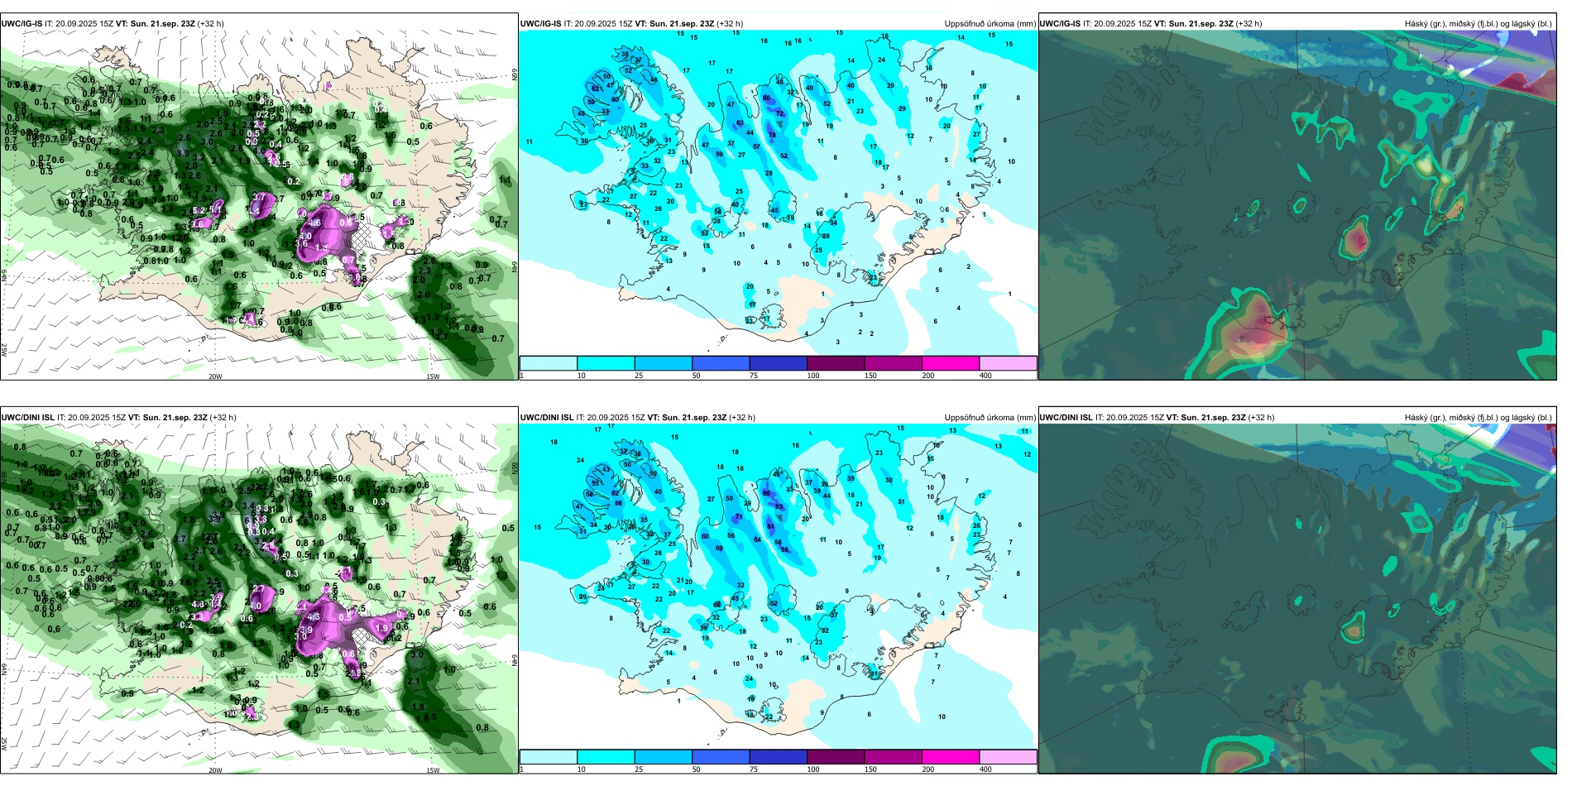Select the 25–50 mm swatch in IG-IS legend
Screen dimensions: 1572x786
pos(664,363)
